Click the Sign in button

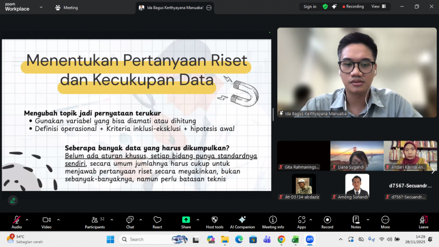point(310,7)
